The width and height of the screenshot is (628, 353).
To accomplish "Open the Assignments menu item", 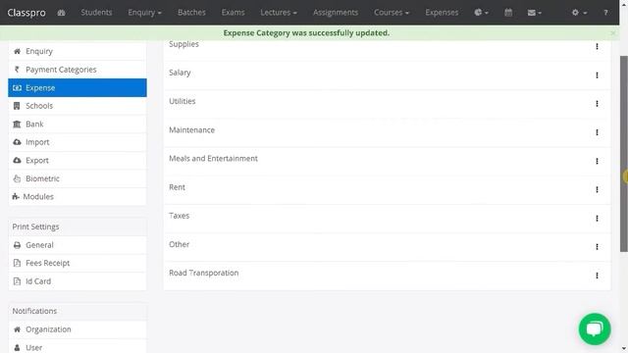I will click(336, 13).
